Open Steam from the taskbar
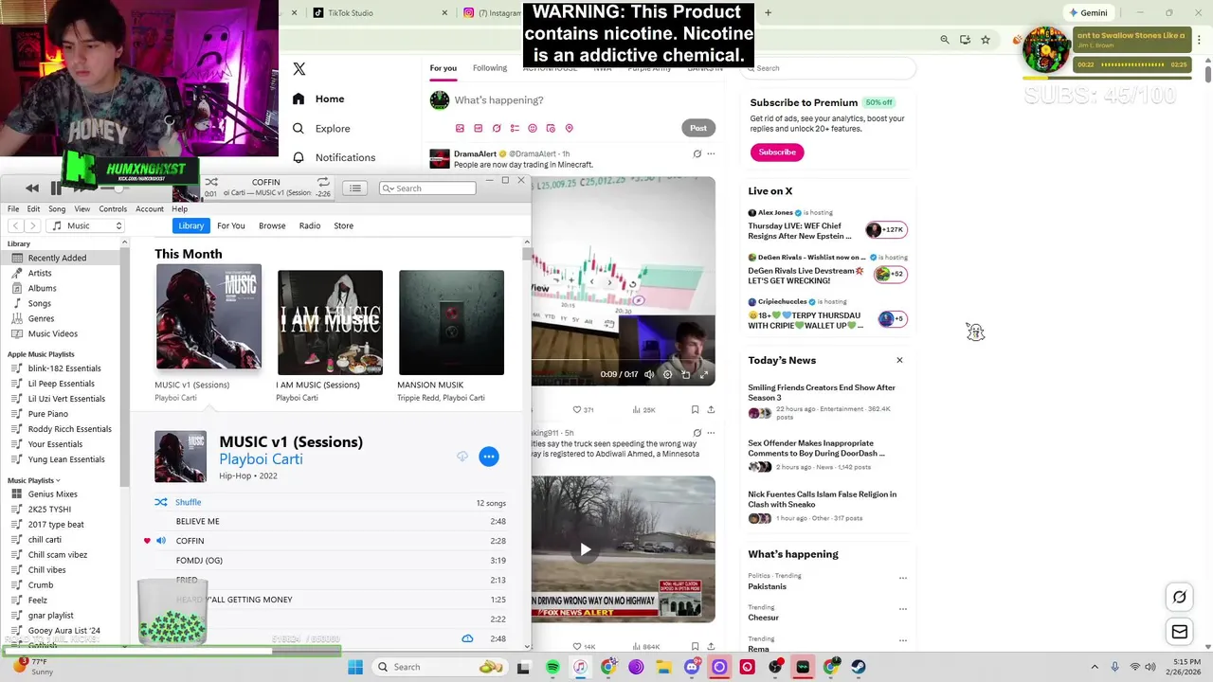1213x682 pixels. tap(859, 667)
